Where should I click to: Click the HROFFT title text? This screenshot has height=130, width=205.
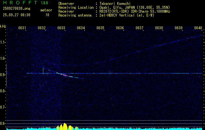(21, 3)
